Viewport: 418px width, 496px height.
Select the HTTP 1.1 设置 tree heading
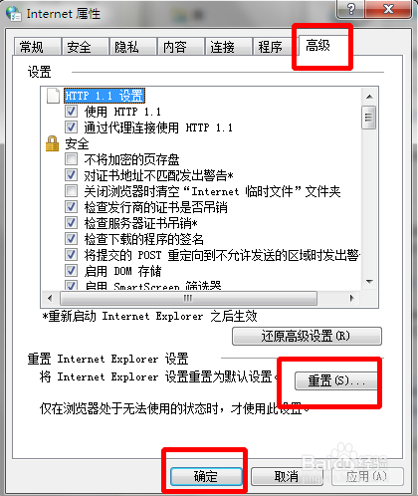coord(104,96)
